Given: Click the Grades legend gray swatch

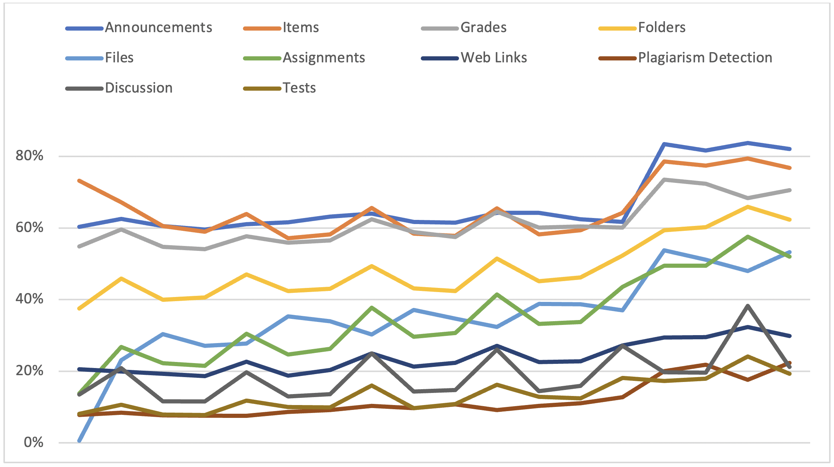Looking at the screenshot, I should coord(440,28).
